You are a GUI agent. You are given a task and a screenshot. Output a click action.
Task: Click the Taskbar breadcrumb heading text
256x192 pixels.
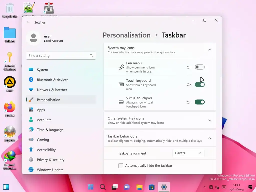[174, 35]
